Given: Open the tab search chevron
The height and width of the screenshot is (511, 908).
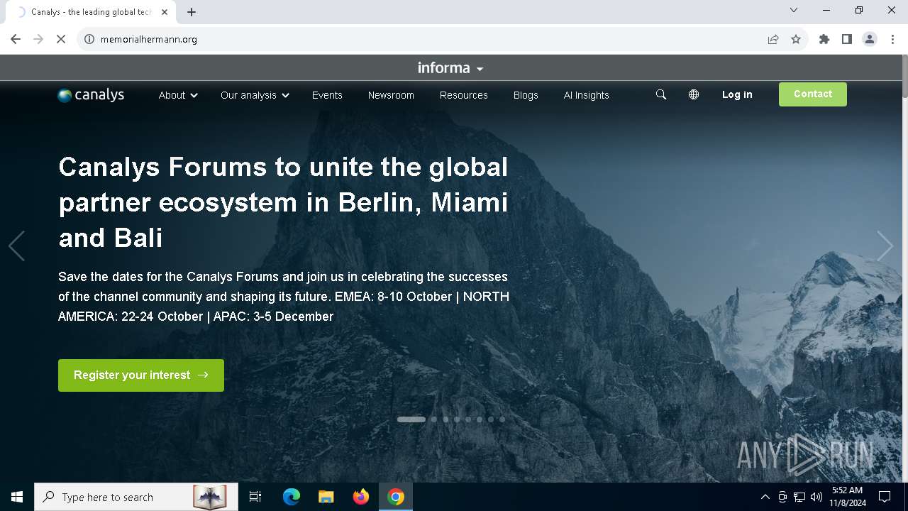Looking at the screenshot, I should coord(794,10).
